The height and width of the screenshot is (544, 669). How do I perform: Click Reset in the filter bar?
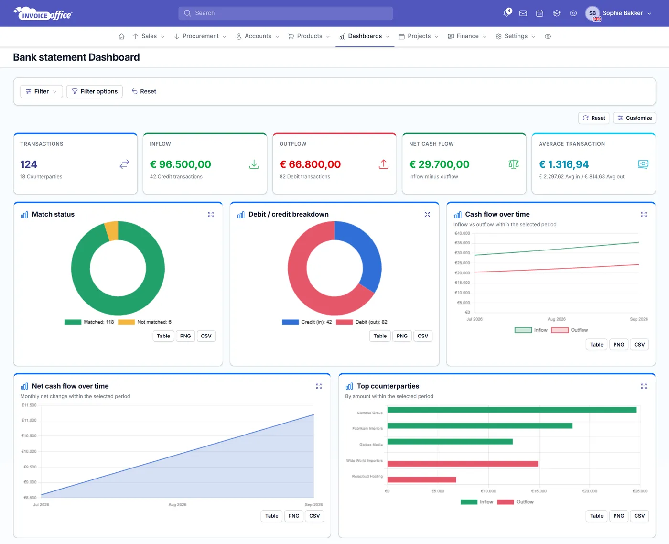click(144, 91)
